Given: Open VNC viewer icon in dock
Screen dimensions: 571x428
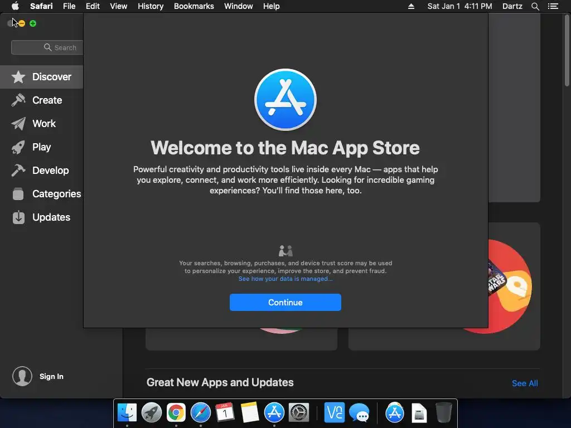Looking at the screenshot, I should pos(335,413).
